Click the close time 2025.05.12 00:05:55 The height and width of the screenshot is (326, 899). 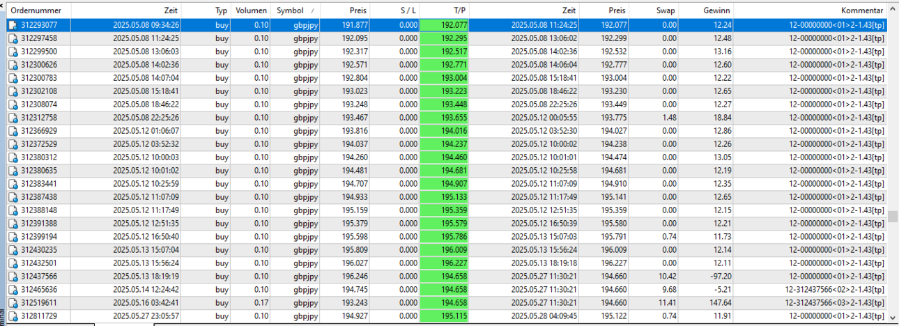point(544,117)
